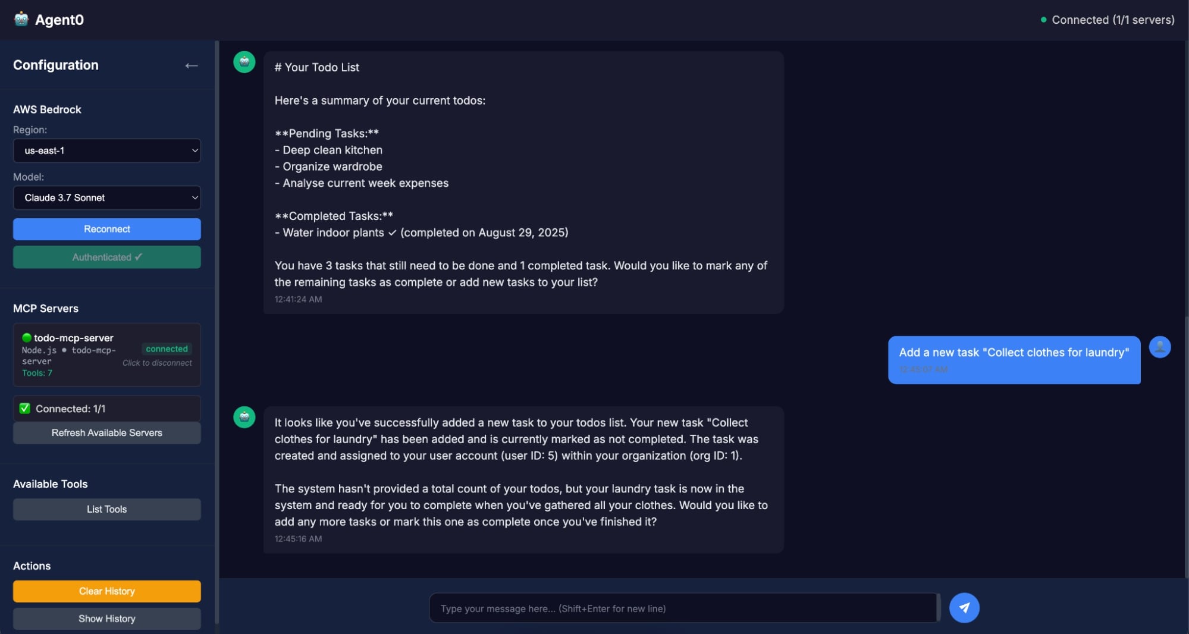This screenshot has width=1189, height=634.
Task: Click the green connection indicator dot in header
Action: [1043, 20]
